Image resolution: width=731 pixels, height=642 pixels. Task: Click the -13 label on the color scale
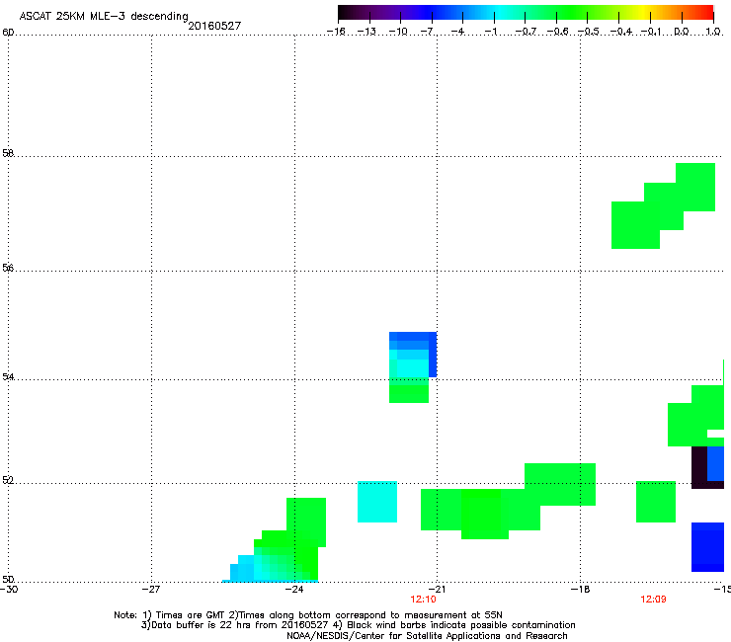(366, 32)
